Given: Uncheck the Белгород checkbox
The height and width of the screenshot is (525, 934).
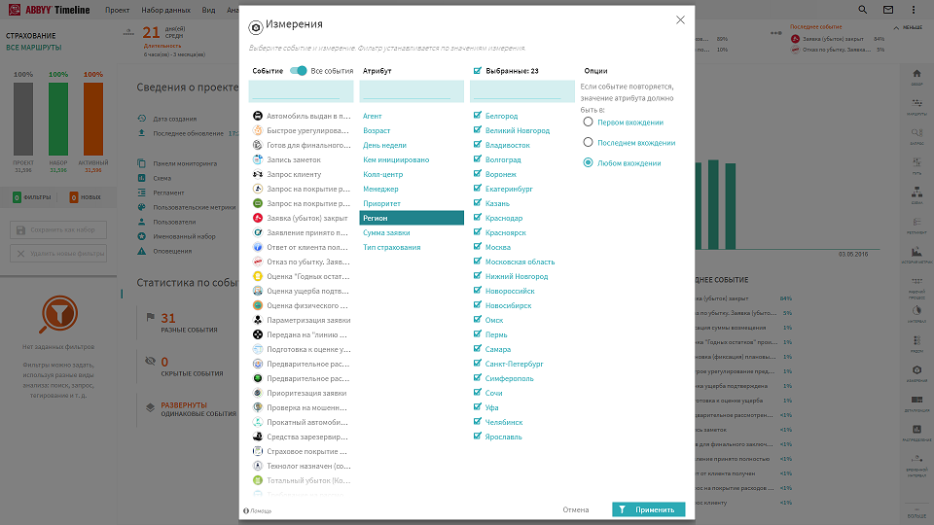Looking at the screenshot, I should click(477, 116).
